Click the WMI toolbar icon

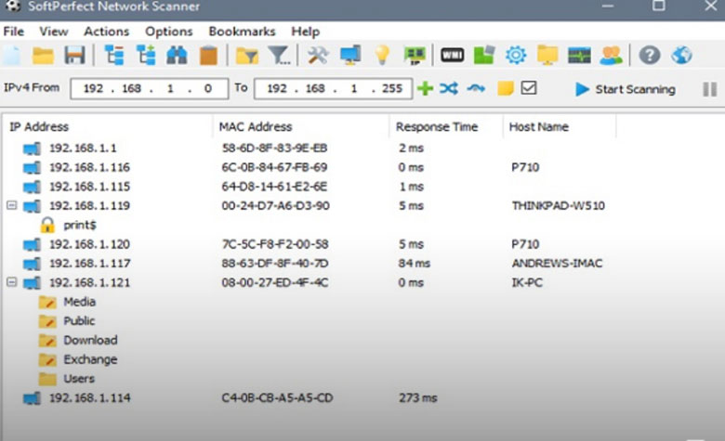point(452,56)
